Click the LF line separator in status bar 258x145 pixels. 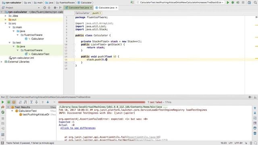tap(231, 143)
